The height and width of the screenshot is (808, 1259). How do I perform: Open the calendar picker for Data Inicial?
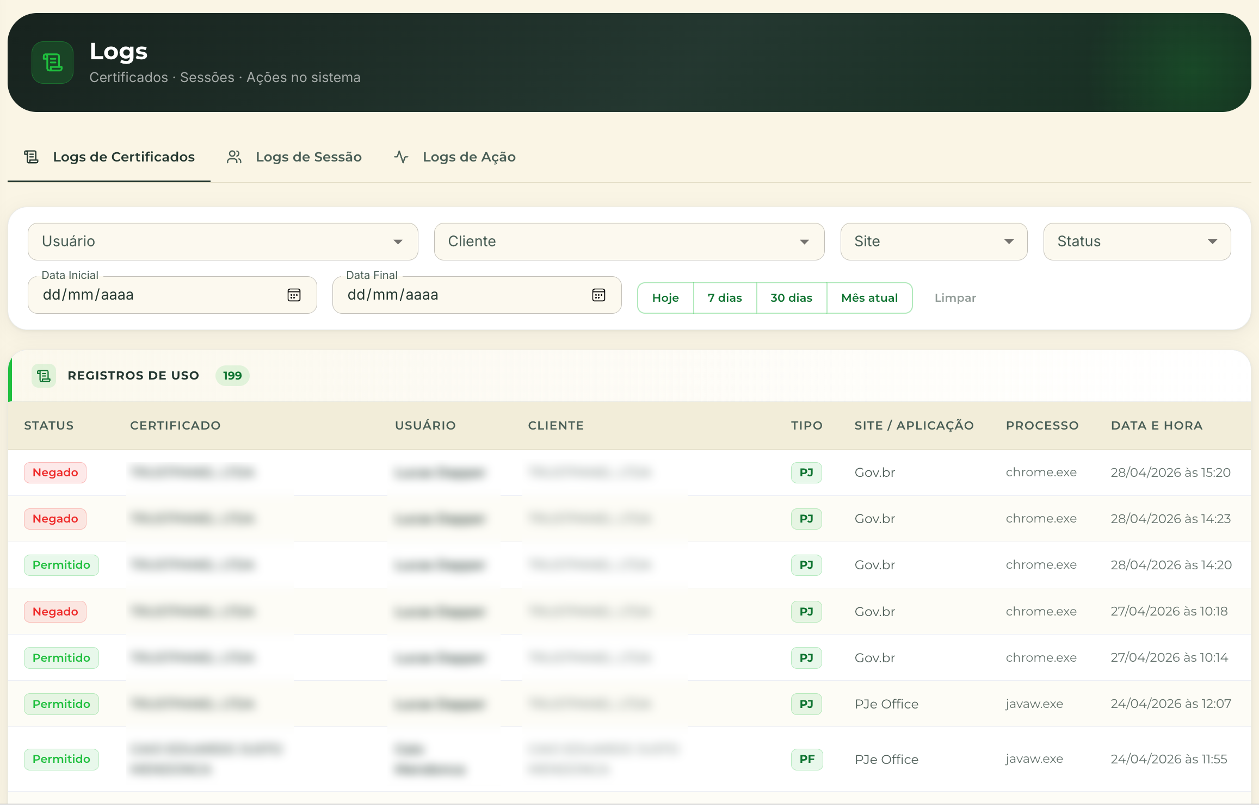pos(294,295)
